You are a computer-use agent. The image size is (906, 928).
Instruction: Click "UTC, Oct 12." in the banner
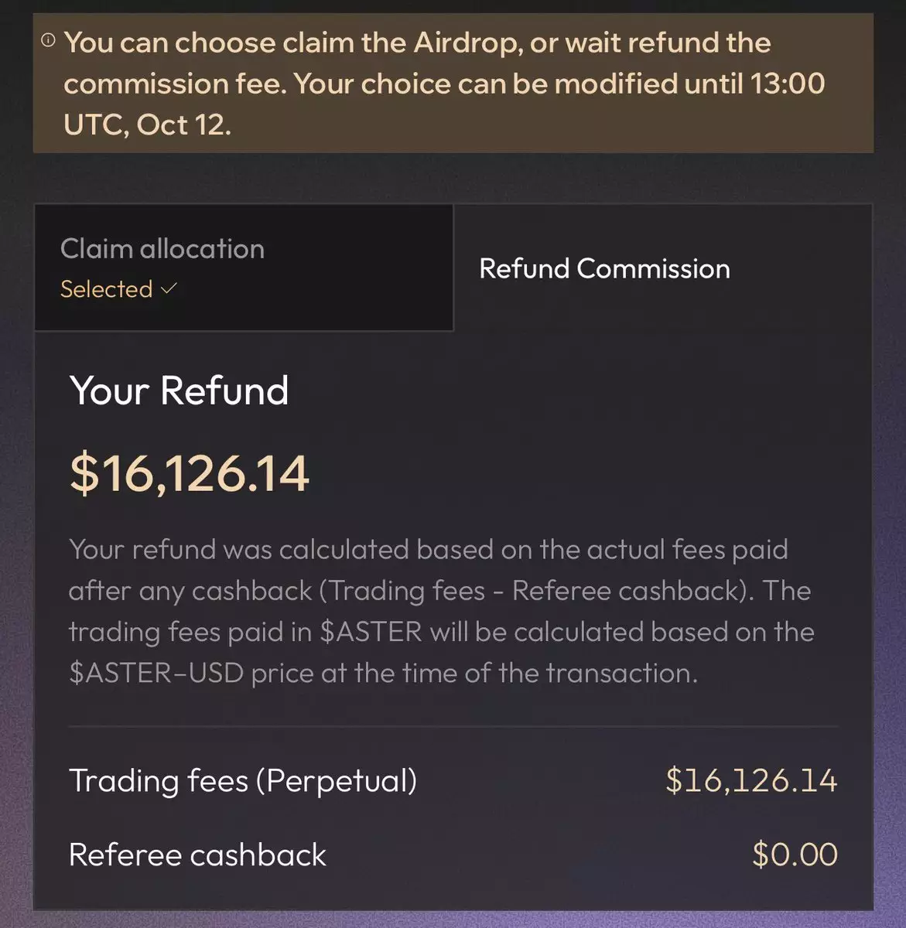147,125
